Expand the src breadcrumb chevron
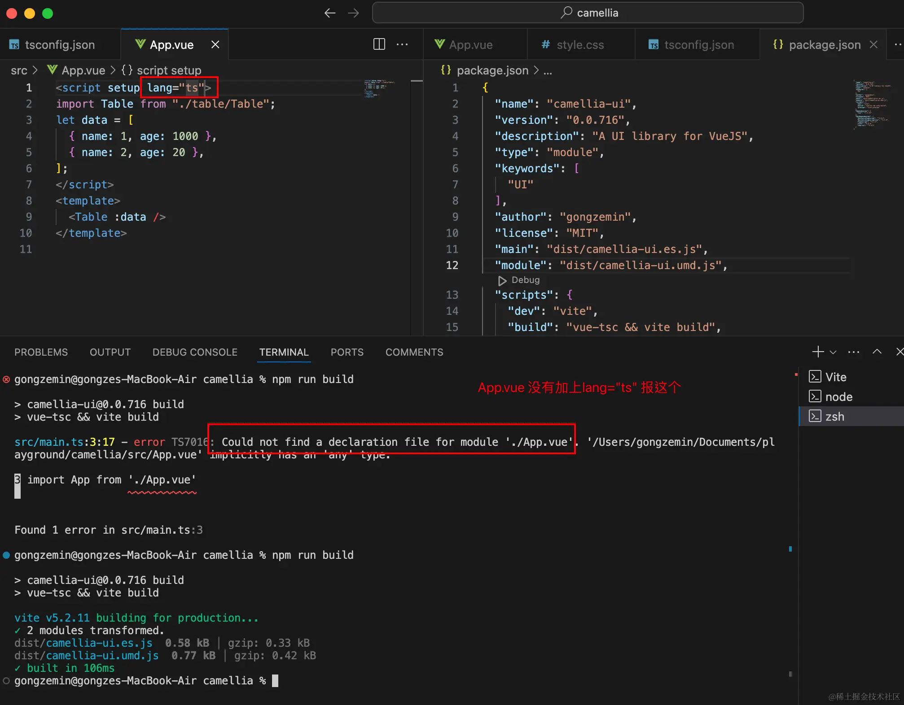This screenshot has width=904, height=705. pos(35,70)
